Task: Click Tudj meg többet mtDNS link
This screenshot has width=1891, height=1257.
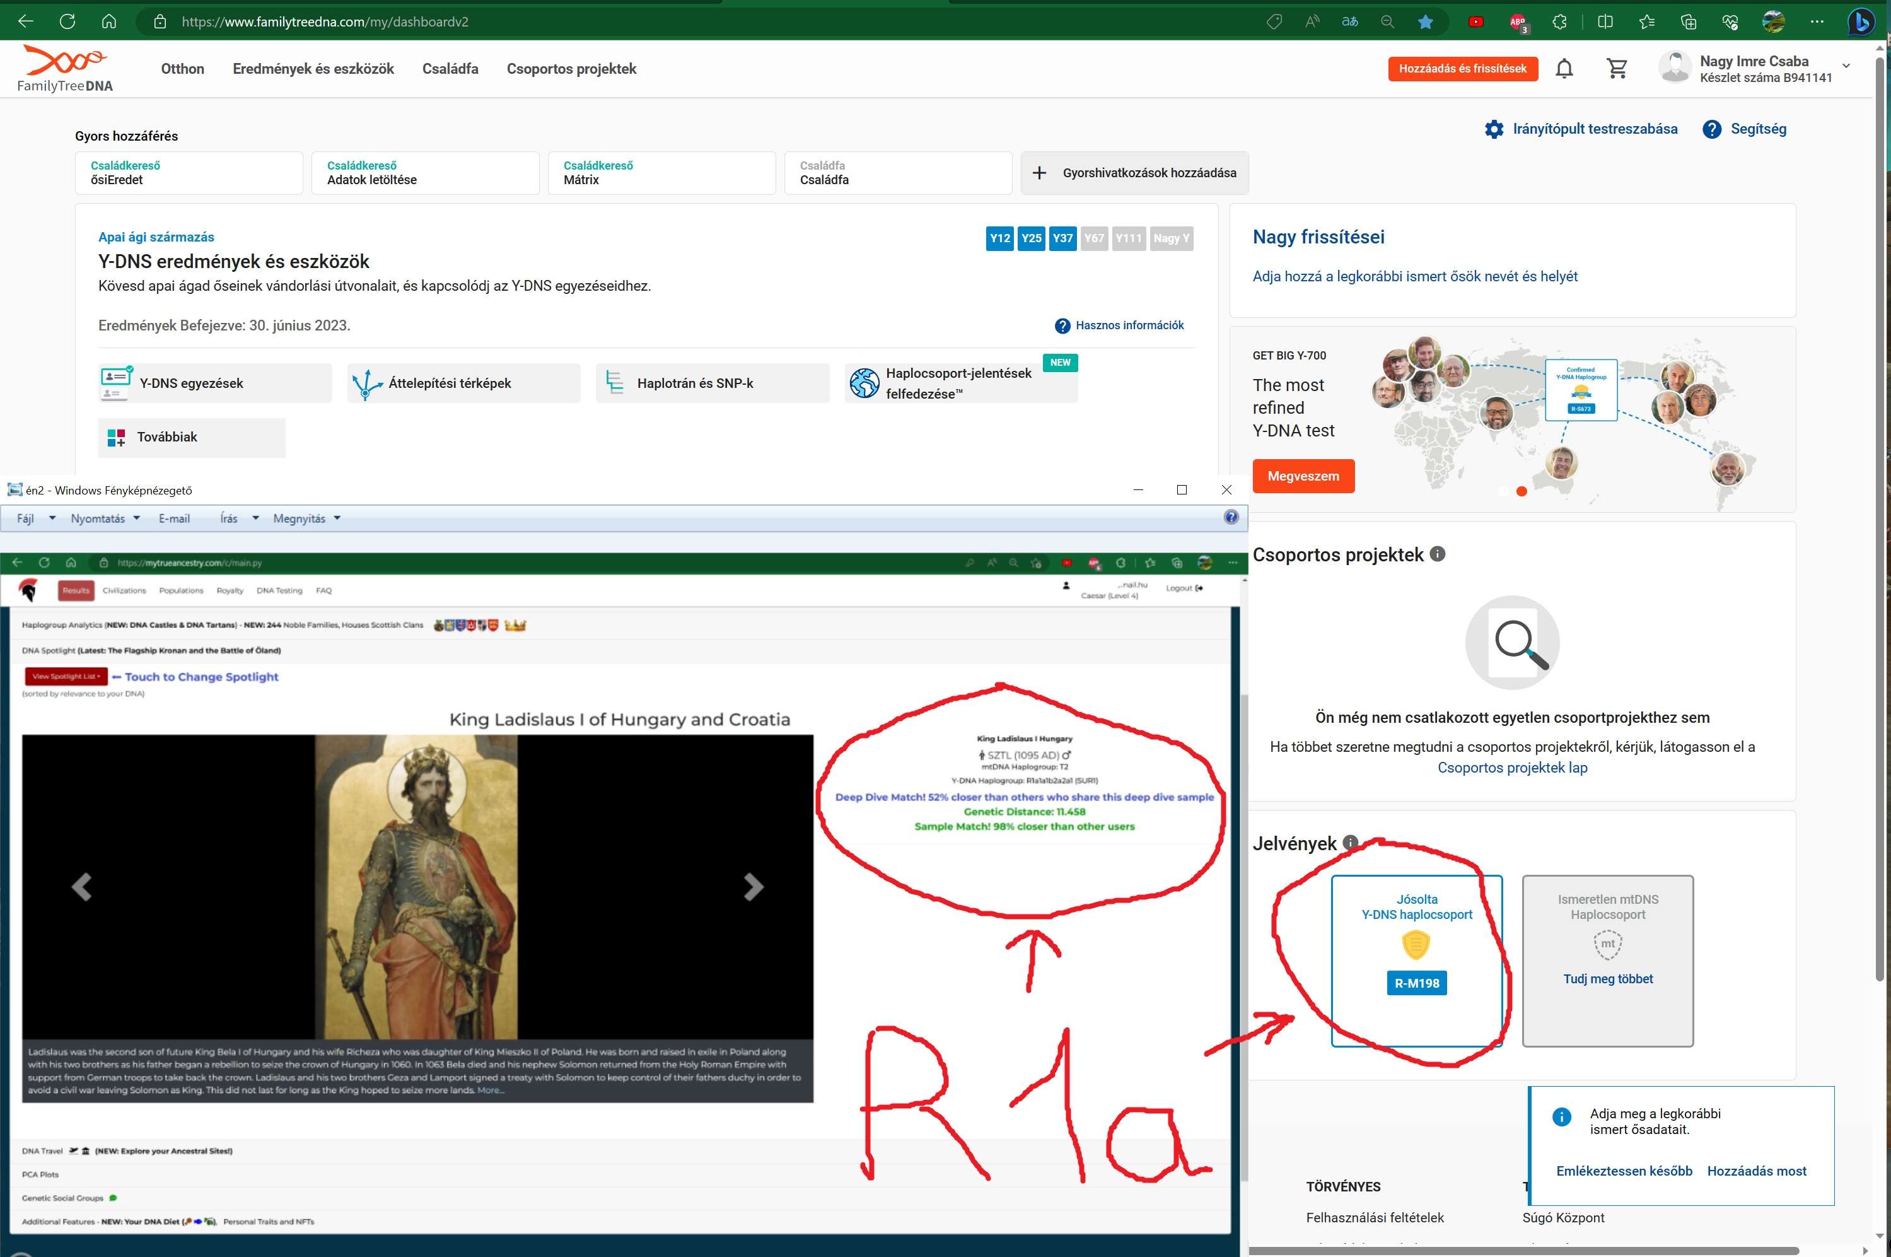Action: click(1608, 979)
